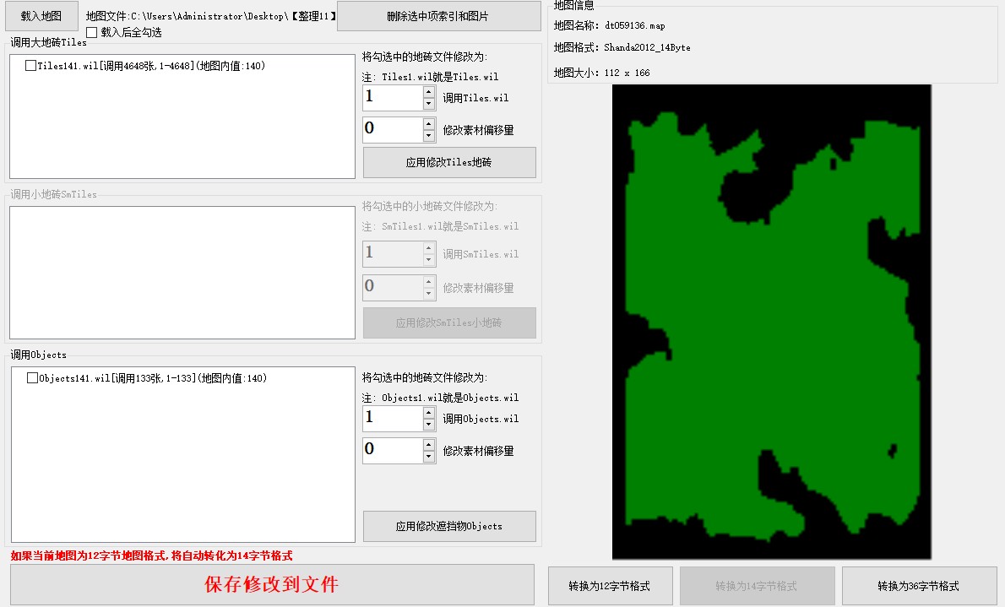Check the Objects141.wil list item

pyautogui.click(x=33, y=378)
